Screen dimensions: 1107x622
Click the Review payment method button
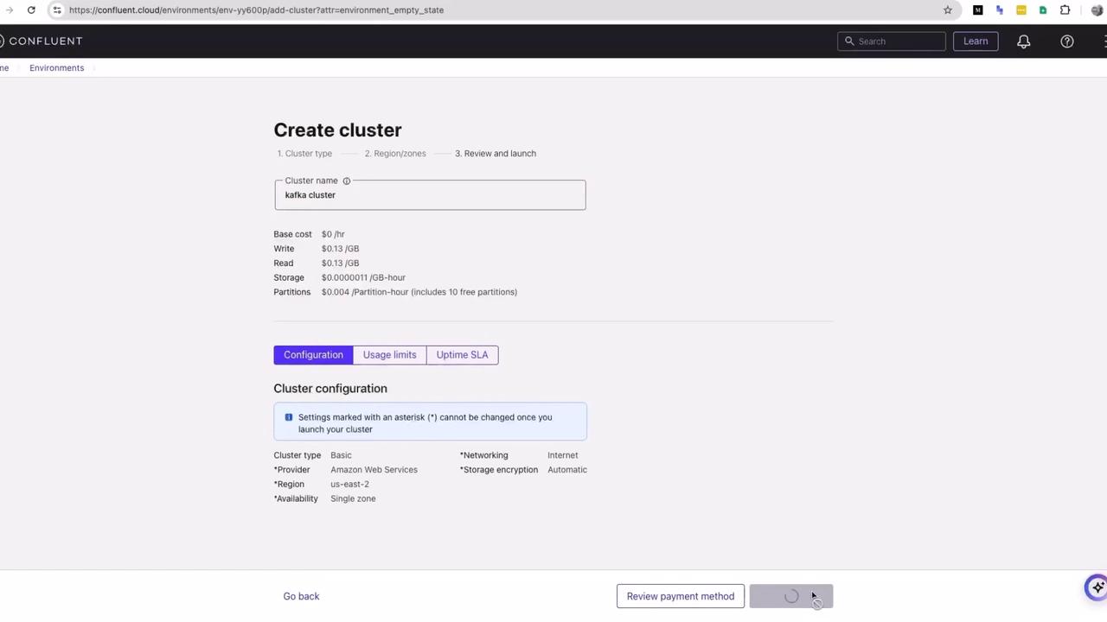click(x=681, y=596)
